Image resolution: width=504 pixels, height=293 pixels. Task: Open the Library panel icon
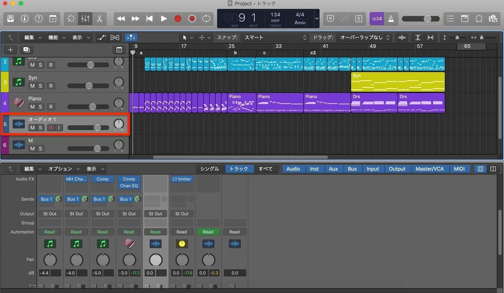click(10, 18)
